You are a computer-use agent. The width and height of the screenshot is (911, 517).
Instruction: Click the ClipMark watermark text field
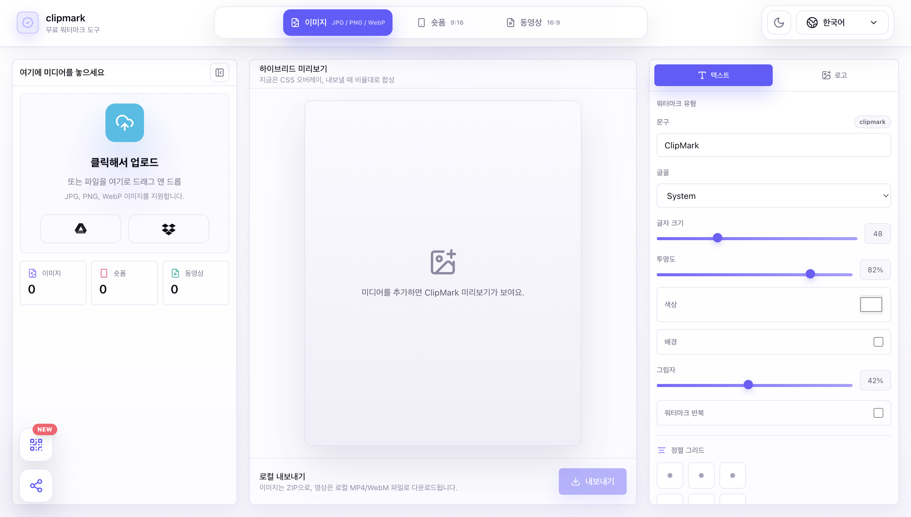[x=774, y=145]
